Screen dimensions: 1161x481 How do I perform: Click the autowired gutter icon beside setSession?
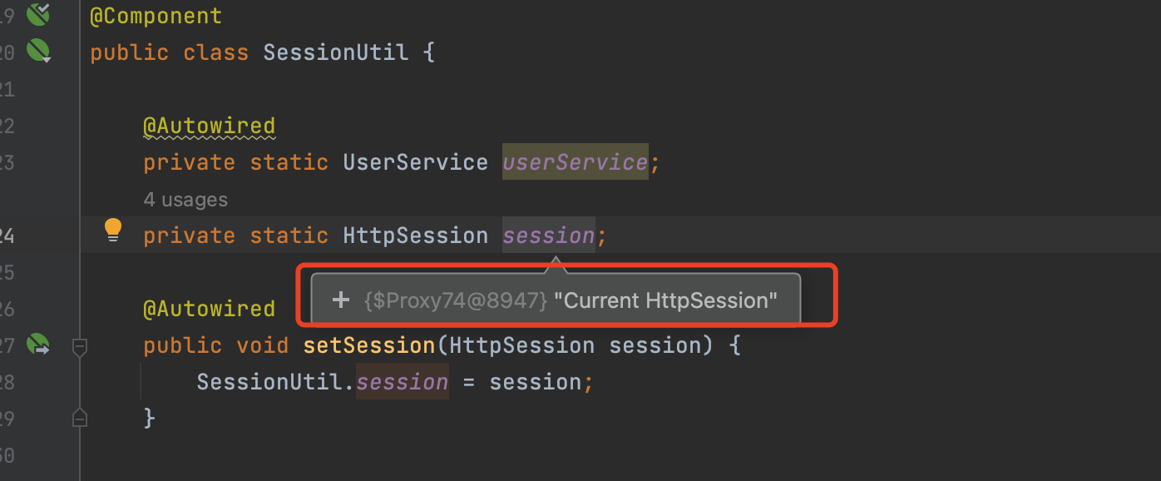coord(37,344)
